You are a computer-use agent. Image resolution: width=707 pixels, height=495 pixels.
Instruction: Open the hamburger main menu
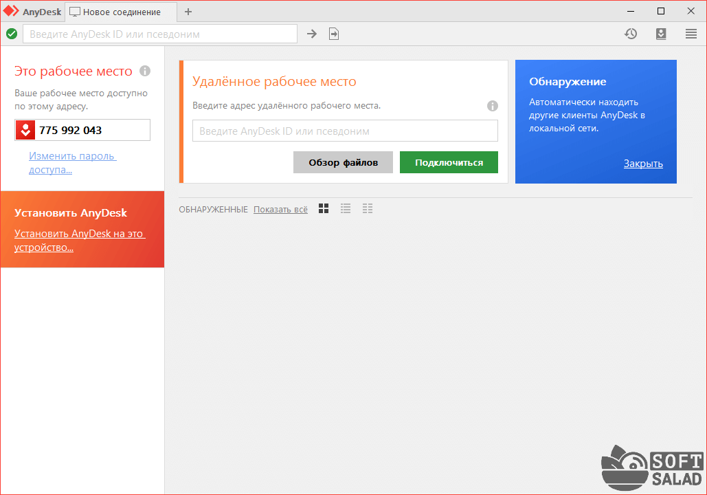pos(691,34)
